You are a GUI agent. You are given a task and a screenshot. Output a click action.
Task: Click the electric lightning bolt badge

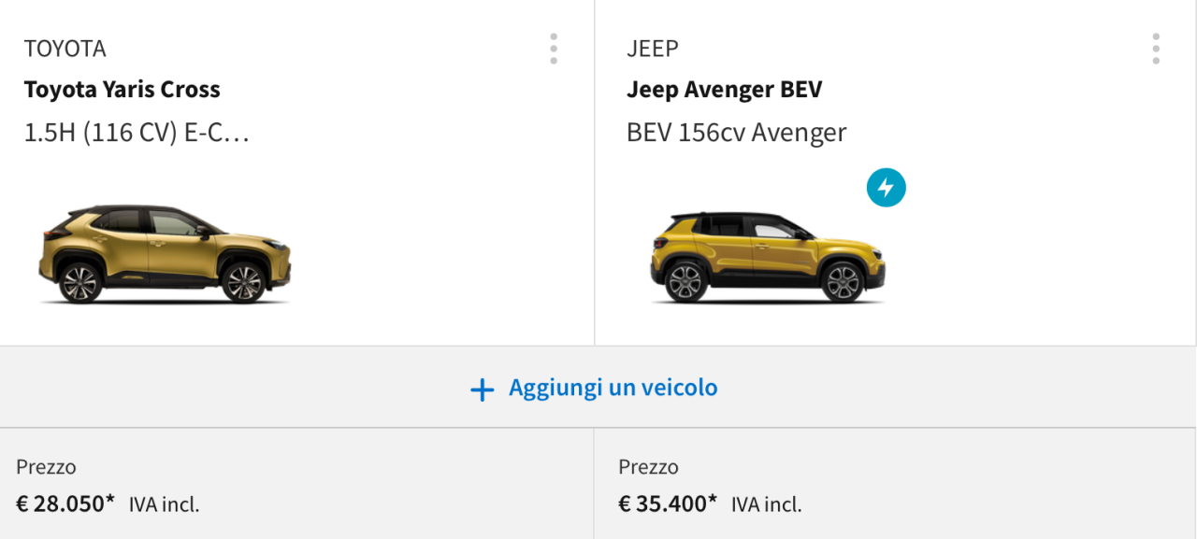[x=886, y=188]
